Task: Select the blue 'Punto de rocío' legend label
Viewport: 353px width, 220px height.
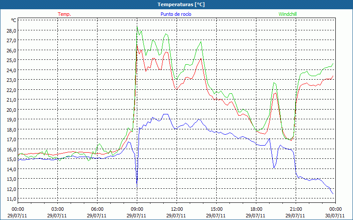Action: (x=176, y=14)
